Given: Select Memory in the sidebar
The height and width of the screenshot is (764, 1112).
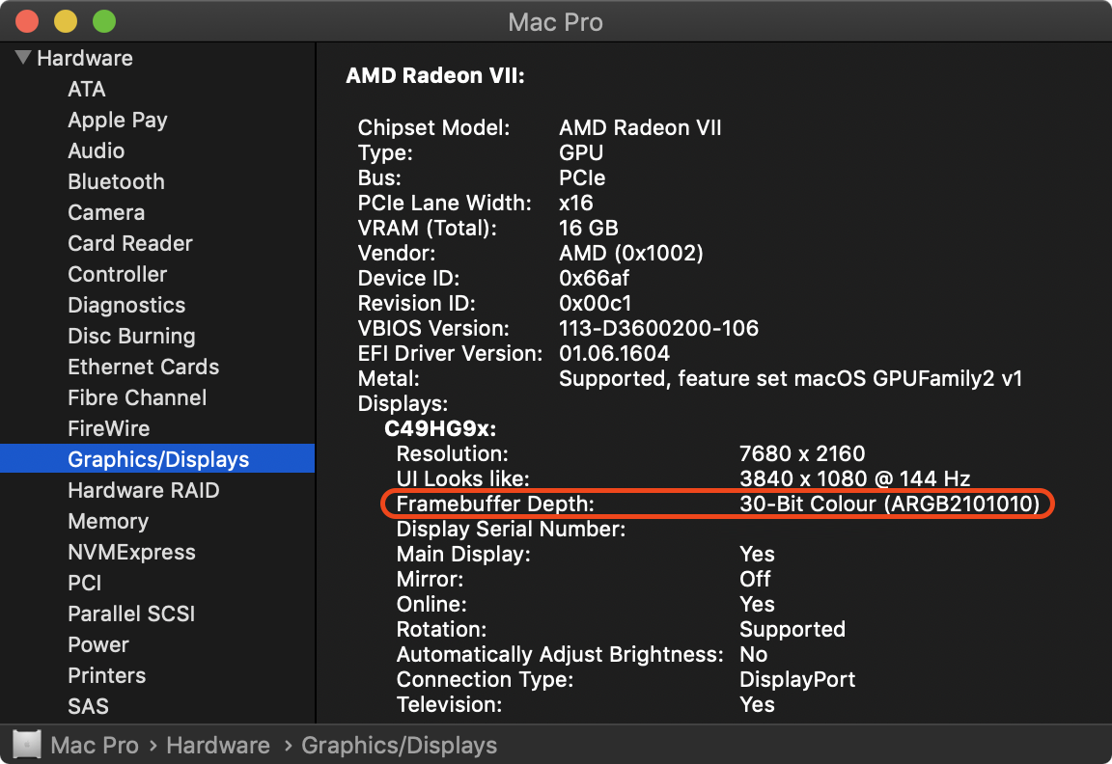Looking at the screenshot, I should (108, 522).
